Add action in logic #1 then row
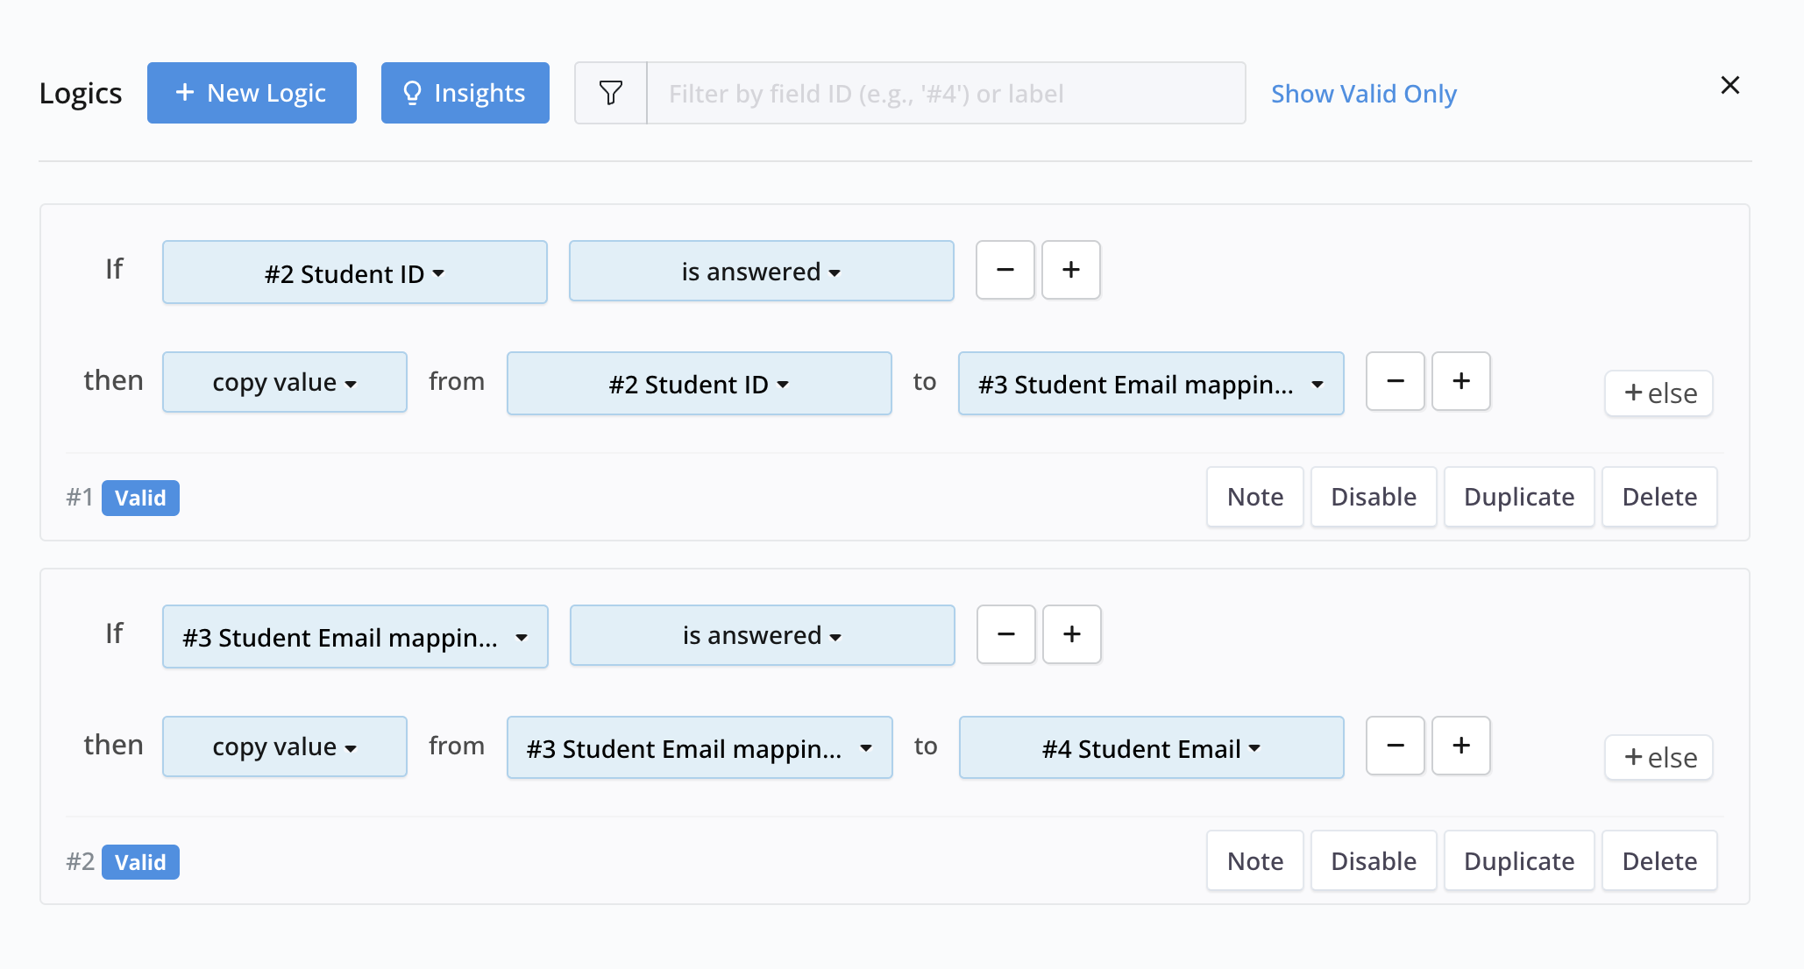The width and height of the screenshot is (1804, 969). click(x=1460, y=381)
